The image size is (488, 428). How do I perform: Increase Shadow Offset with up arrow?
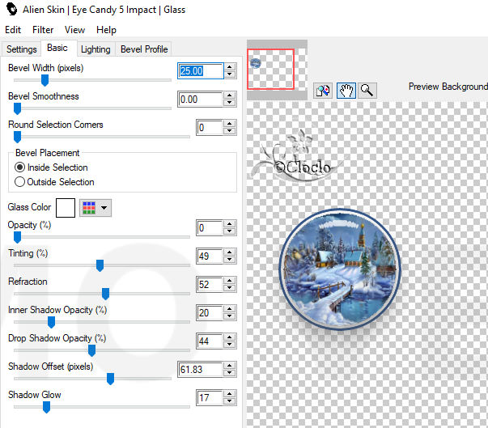(x=230, y=365)
